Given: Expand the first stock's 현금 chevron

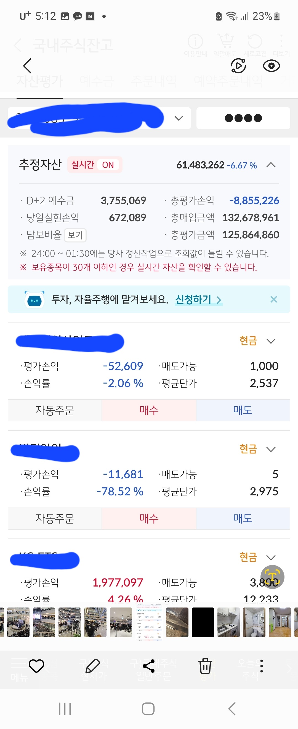Looking at the screenshot, I should pyautogui.click(x=271, y=341).
